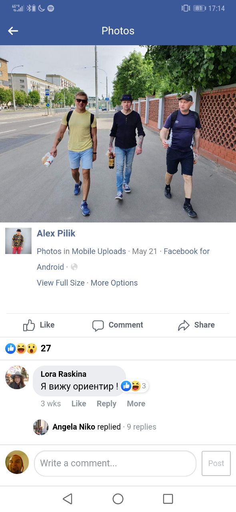Open the reactions summary showing 27
The width and height of the screenshot is (236, 512).
pos(28,348)
